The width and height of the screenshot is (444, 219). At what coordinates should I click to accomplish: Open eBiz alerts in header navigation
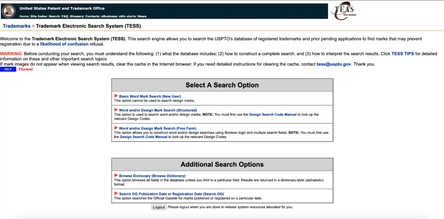pos(128,16)
